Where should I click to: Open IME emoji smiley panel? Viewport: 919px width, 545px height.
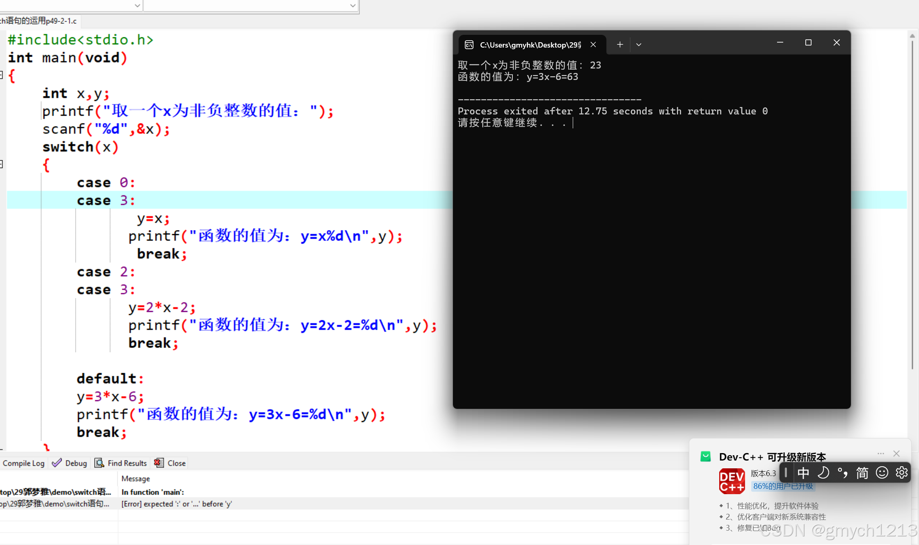coord(882,473)
